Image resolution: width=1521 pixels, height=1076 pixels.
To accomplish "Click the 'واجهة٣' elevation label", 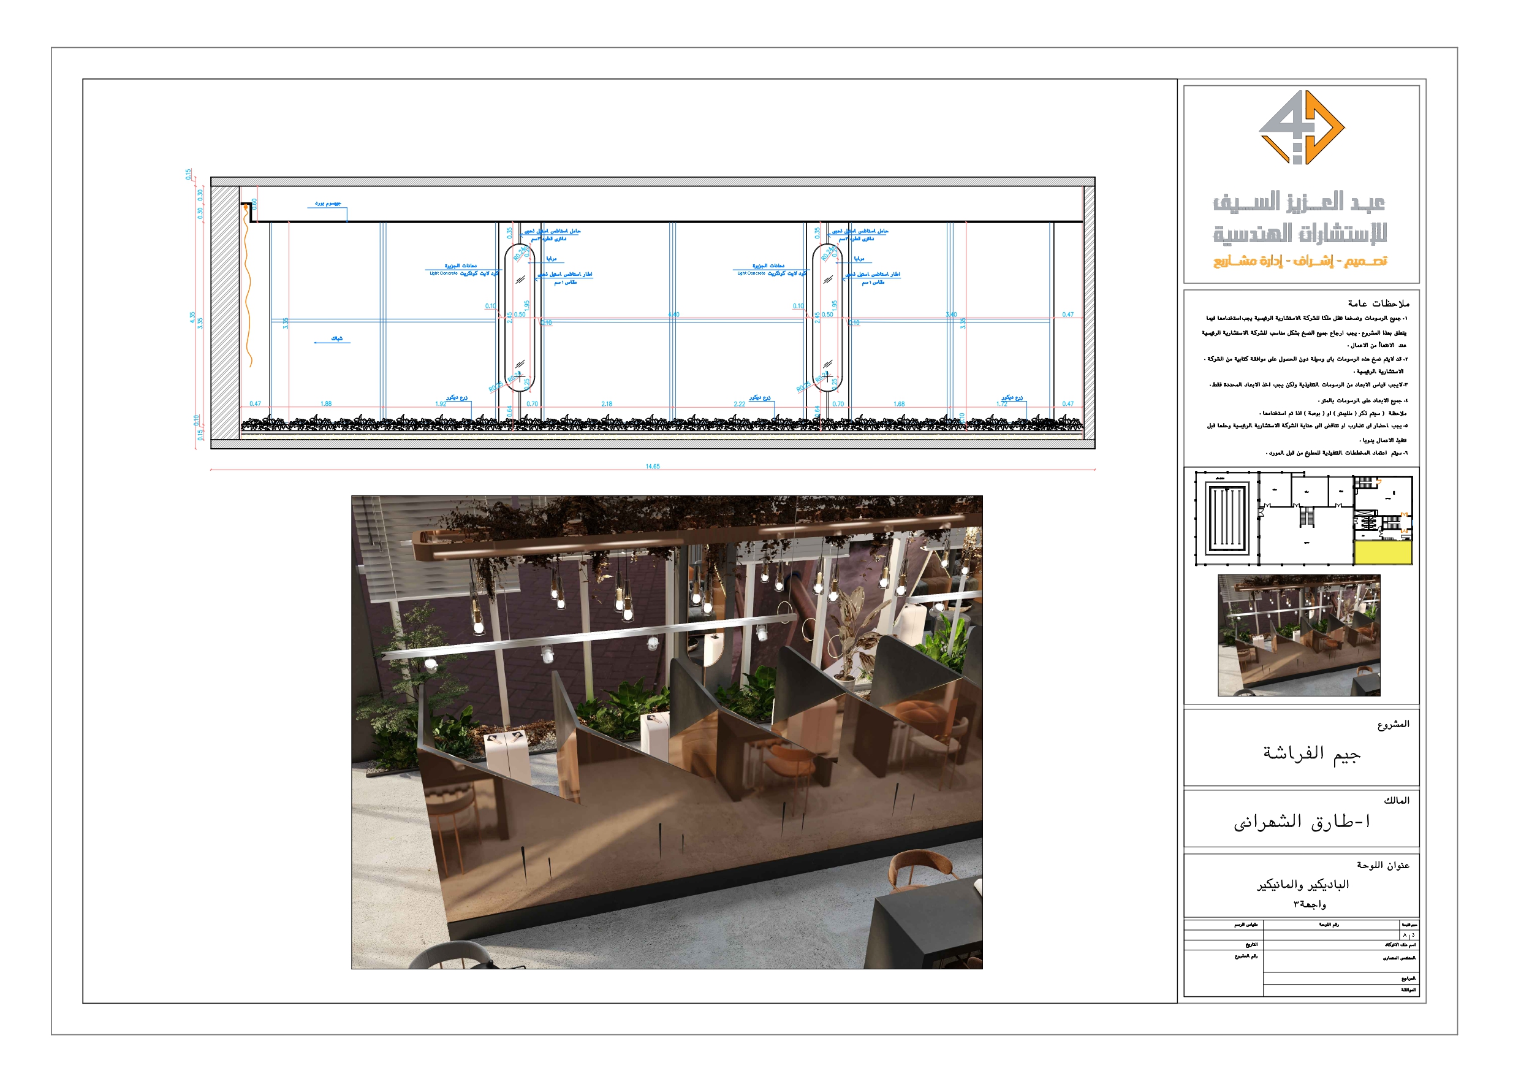I will [1310, 904].
